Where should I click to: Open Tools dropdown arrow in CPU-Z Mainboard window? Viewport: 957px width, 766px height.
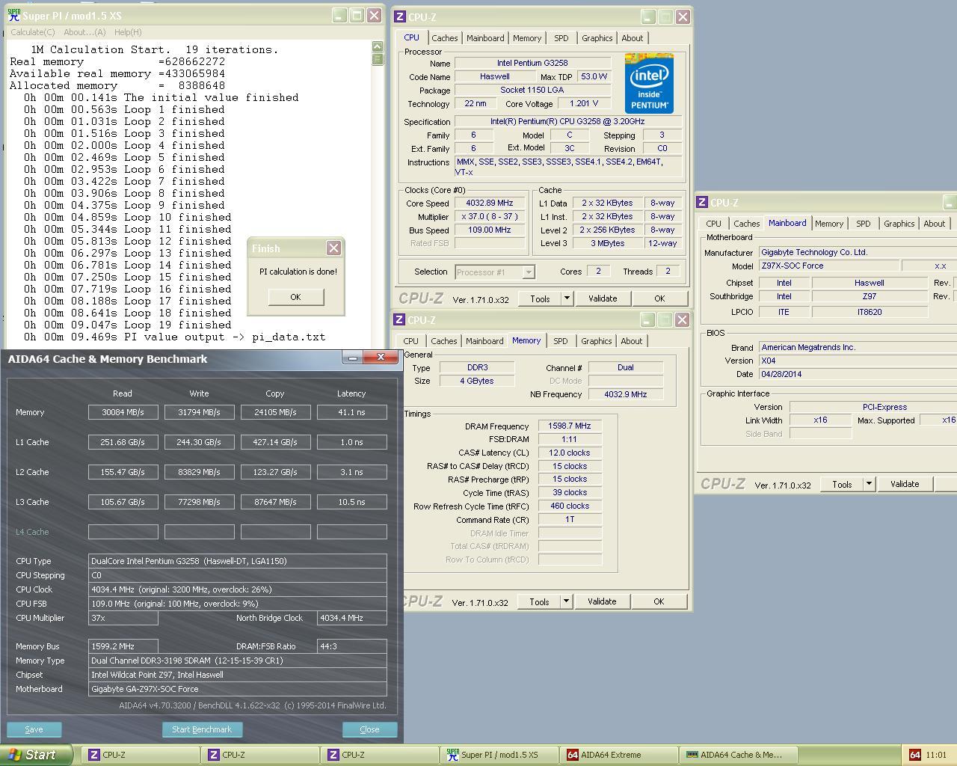869,484
